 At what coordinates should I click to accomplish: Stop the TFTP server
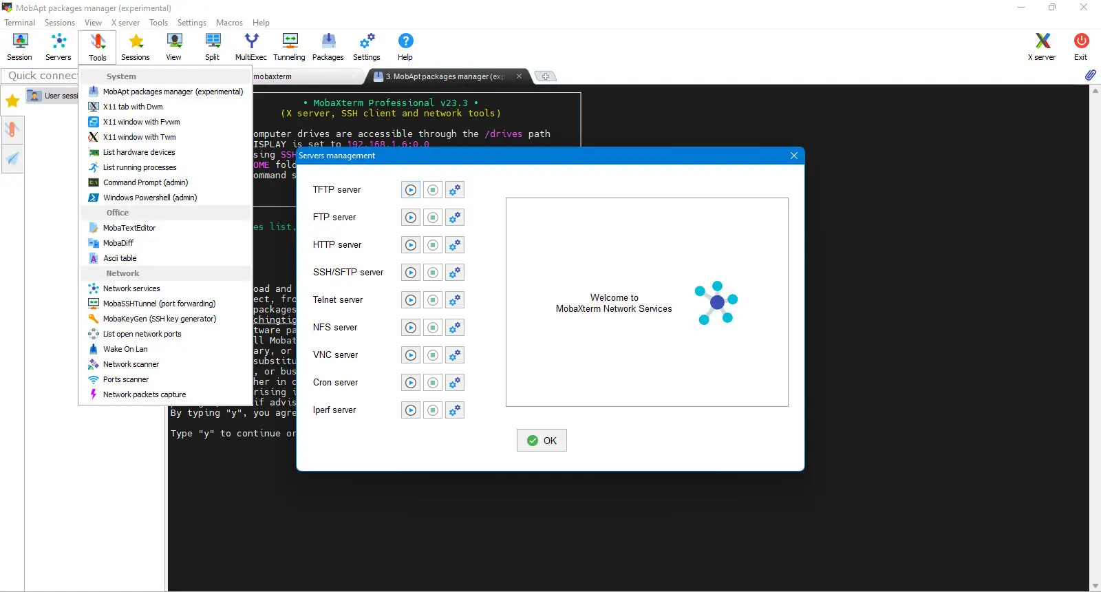tap(433, 190)
